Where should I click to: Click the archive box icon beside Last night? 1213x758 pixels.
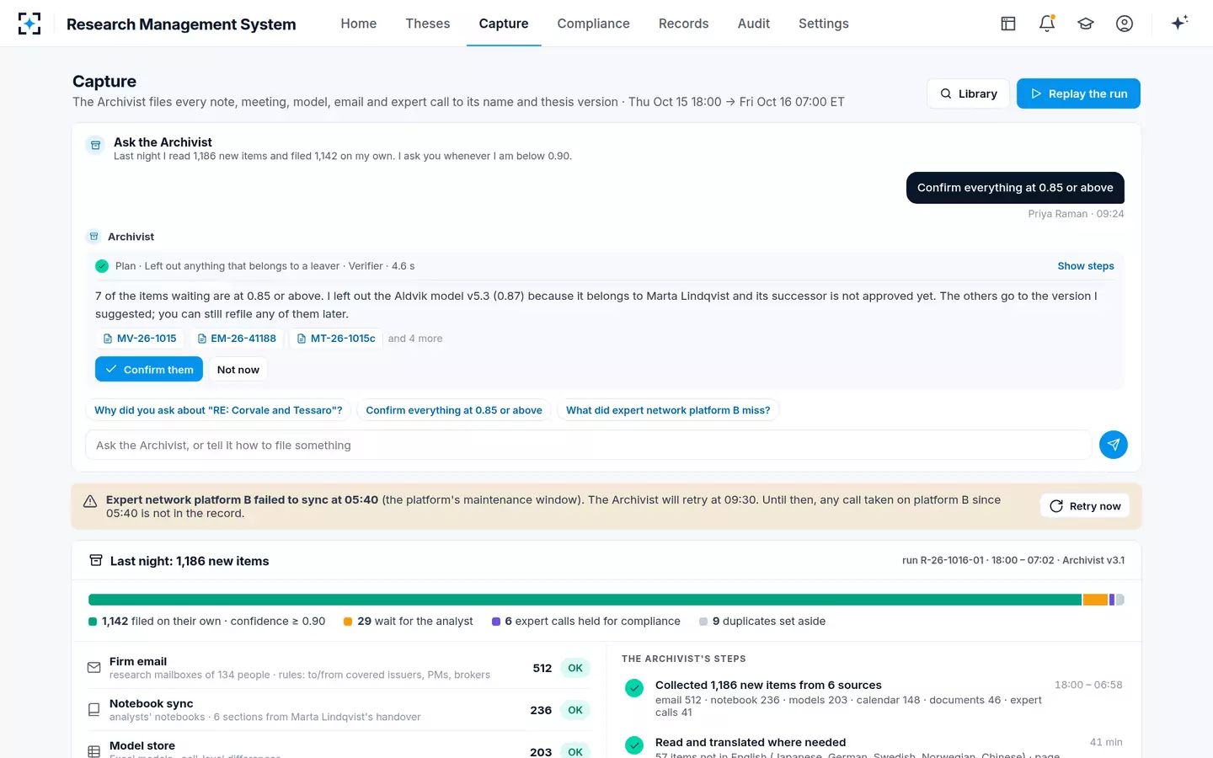click(x=96, y=561)
